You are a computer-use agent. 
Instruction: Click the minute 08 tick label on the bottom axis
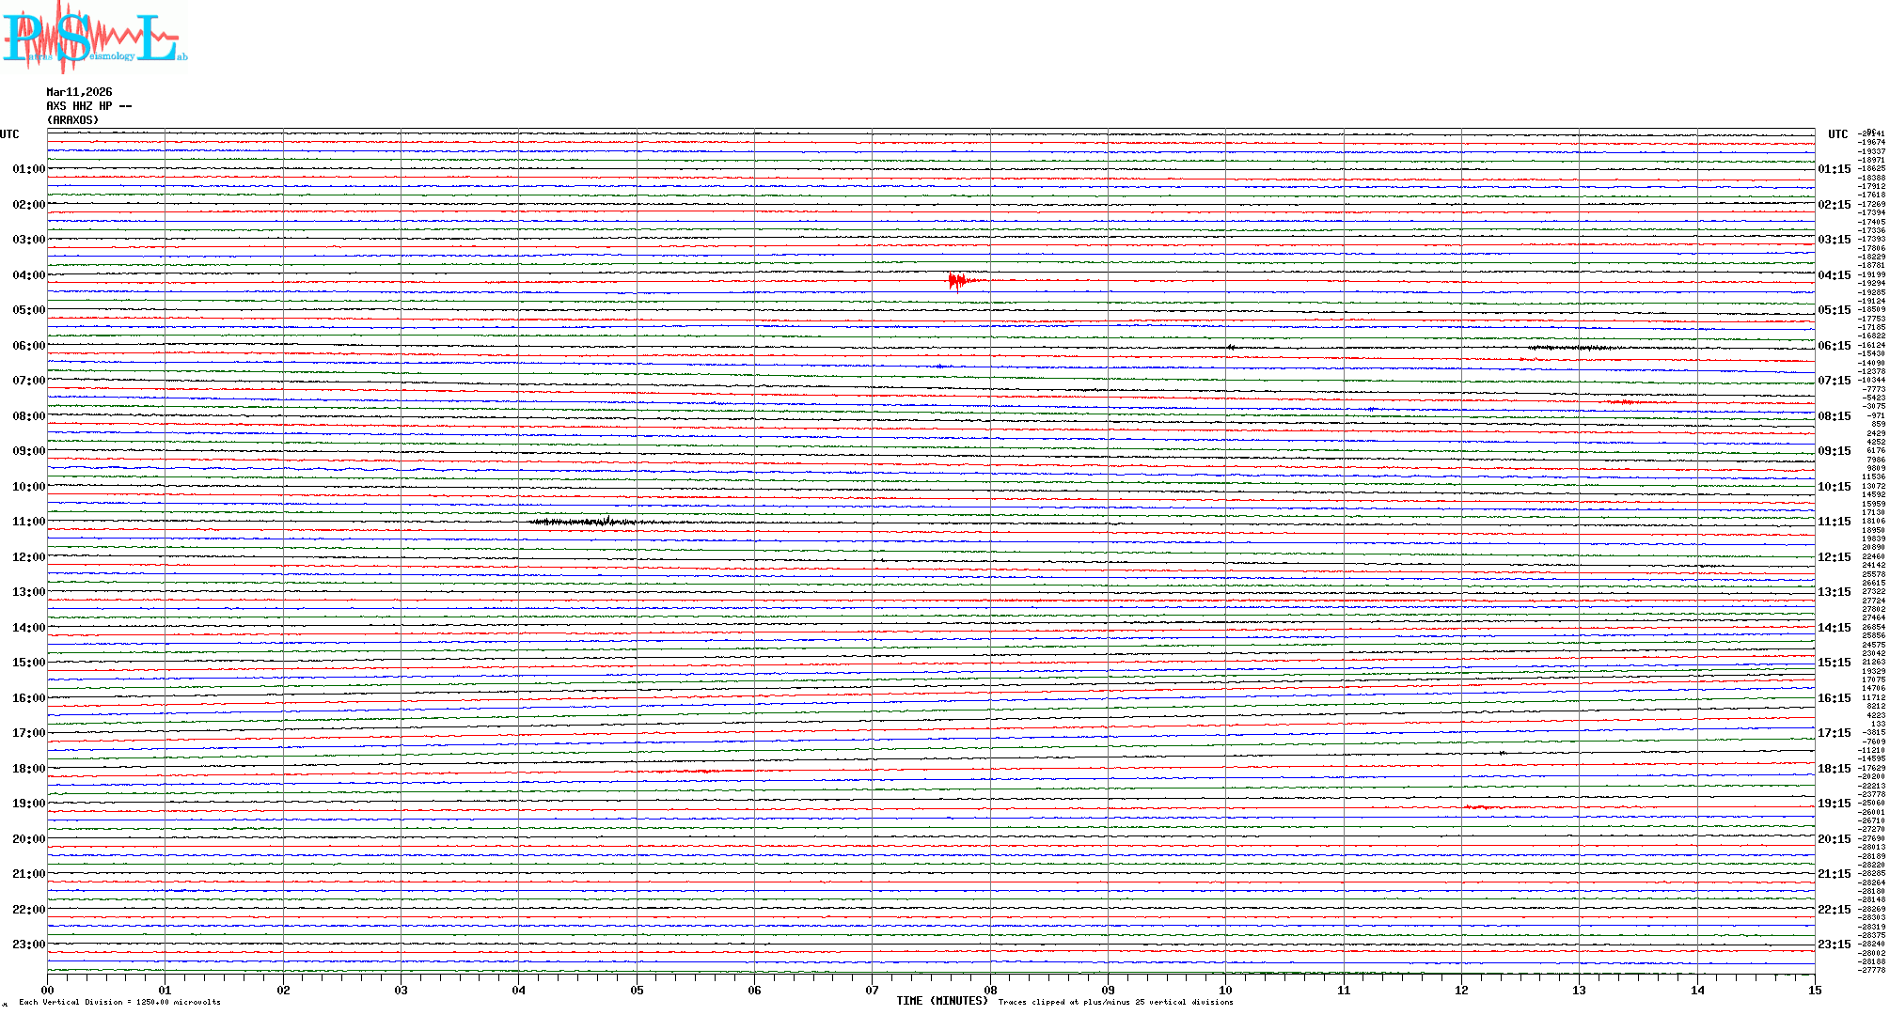990,990
